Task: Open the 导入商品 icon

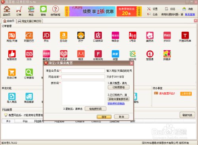Action: (x=12, y=98)
